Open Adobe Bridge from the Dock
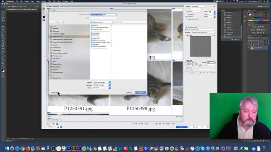 (x=74, y=148)
